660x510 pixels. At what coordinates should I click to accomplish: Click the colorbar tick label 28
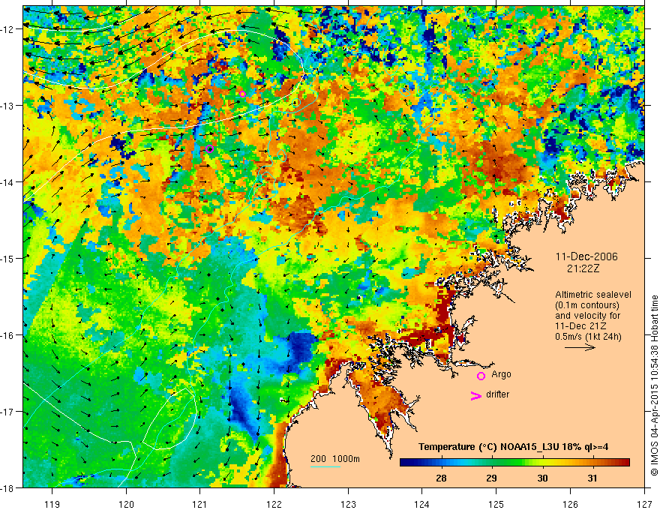tap(441, 478)
